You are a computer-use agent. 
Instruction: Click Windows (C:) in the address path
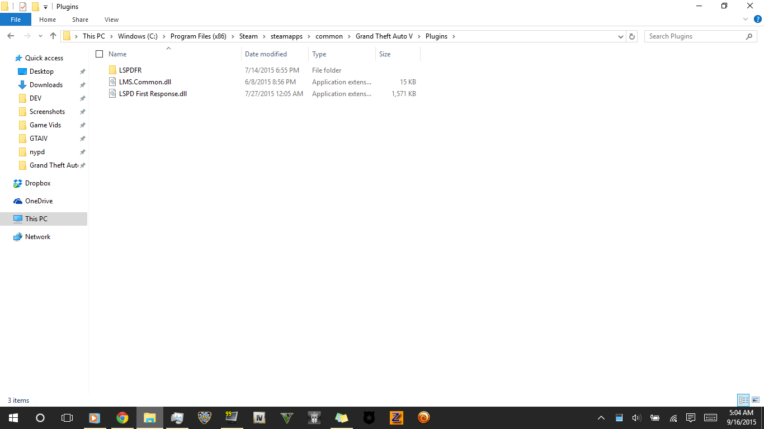click(138, 36)
